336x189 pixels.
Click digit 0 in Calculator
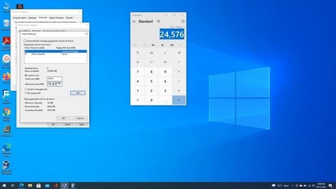(151, 100)
